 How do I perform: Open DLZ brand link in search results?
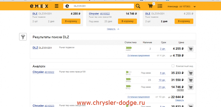point(35,48)
